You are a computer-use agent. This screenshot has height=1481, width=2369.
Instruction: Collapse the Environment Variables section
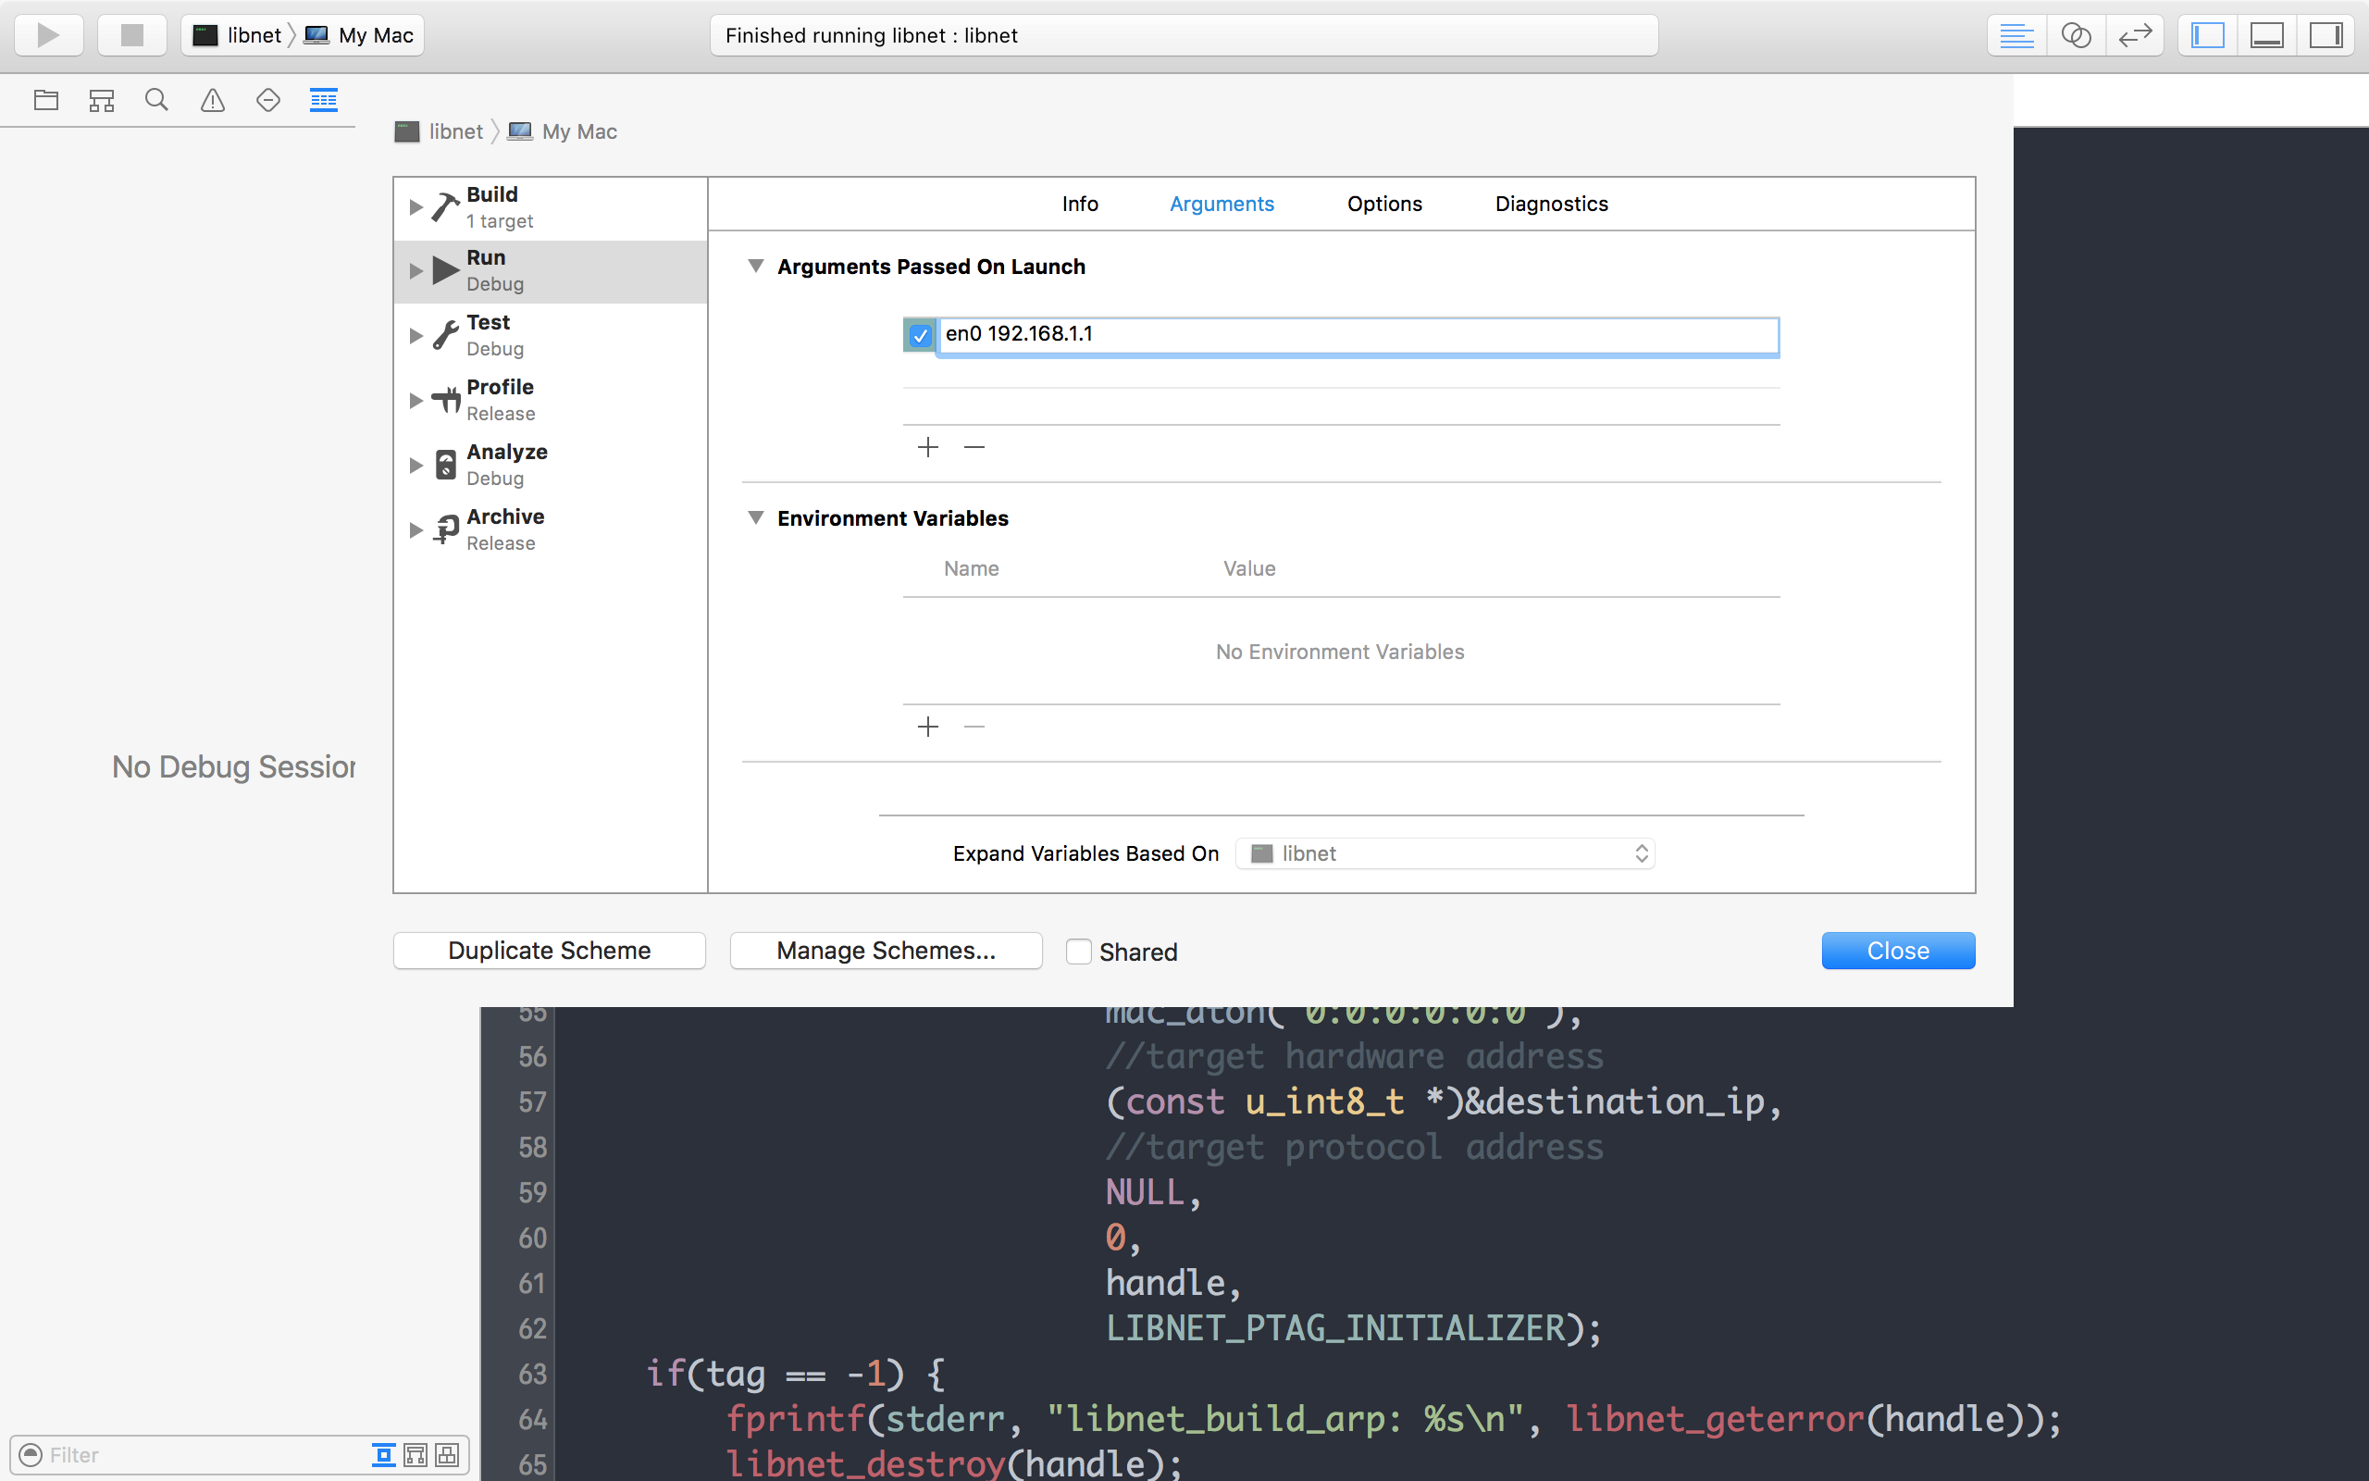pyautogui.click(x=756, y=517)
